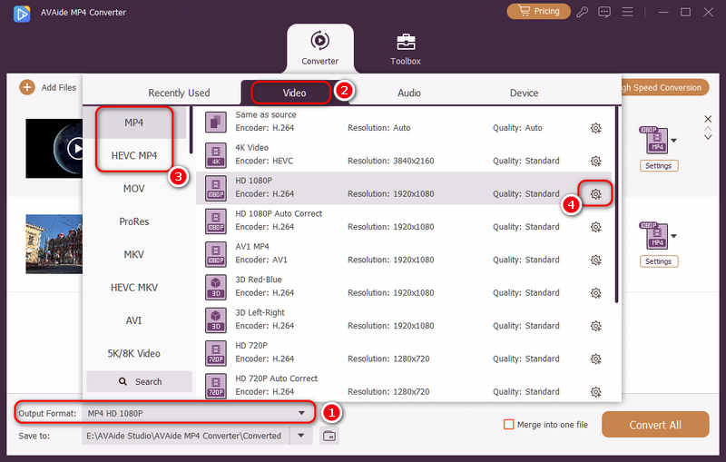The height and width of the screenshot is (462, 726).
Task: Open settings gear for HD 720P preset
Action: tap(596, 359)
